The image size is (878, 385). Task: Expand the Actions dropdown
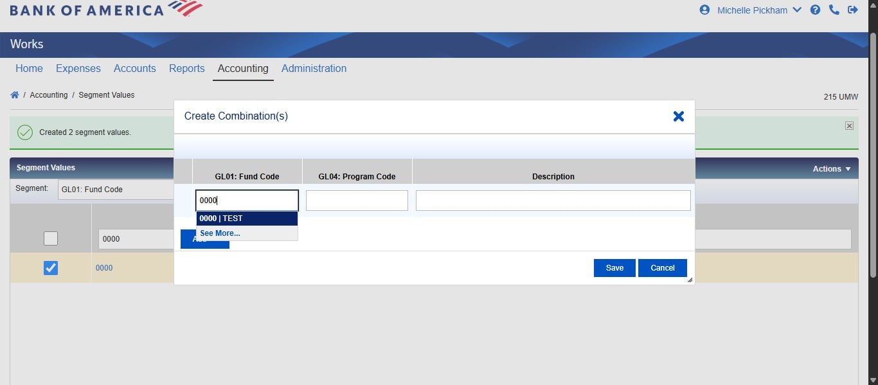click(x=830, y=168)
